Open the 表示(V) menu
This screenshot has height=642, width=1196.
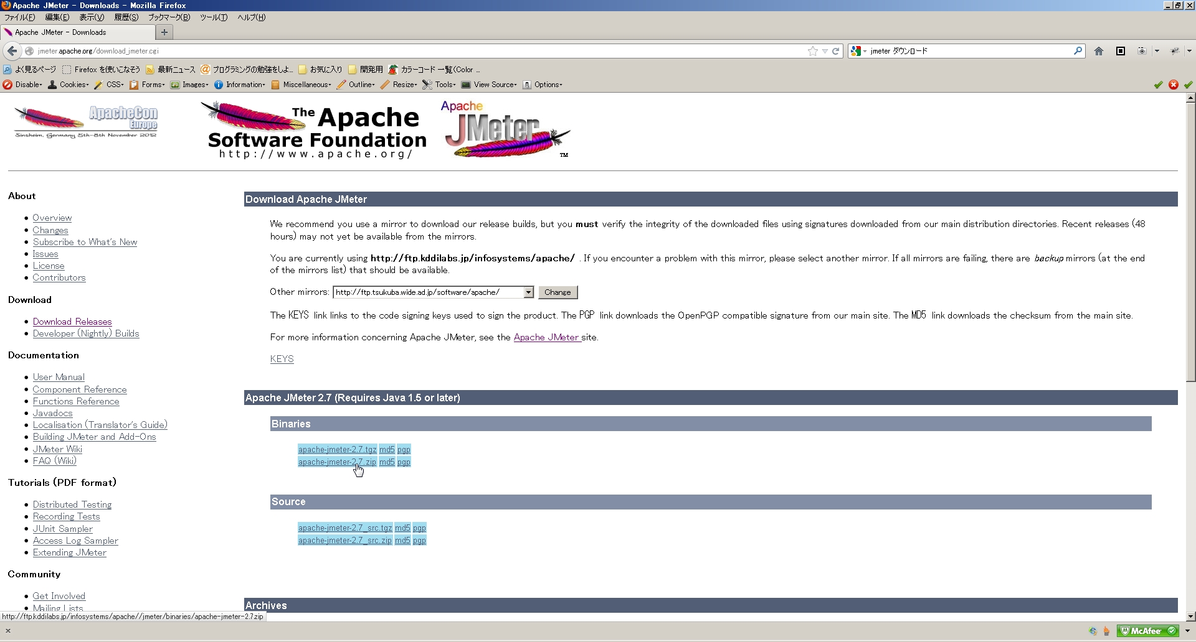pyautogui.click(x=92, y=17)
